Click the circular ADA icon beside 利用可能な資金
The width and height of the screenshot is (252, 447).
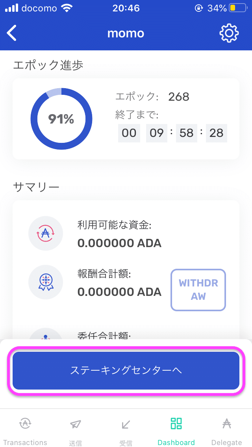[x=46, y=233]
